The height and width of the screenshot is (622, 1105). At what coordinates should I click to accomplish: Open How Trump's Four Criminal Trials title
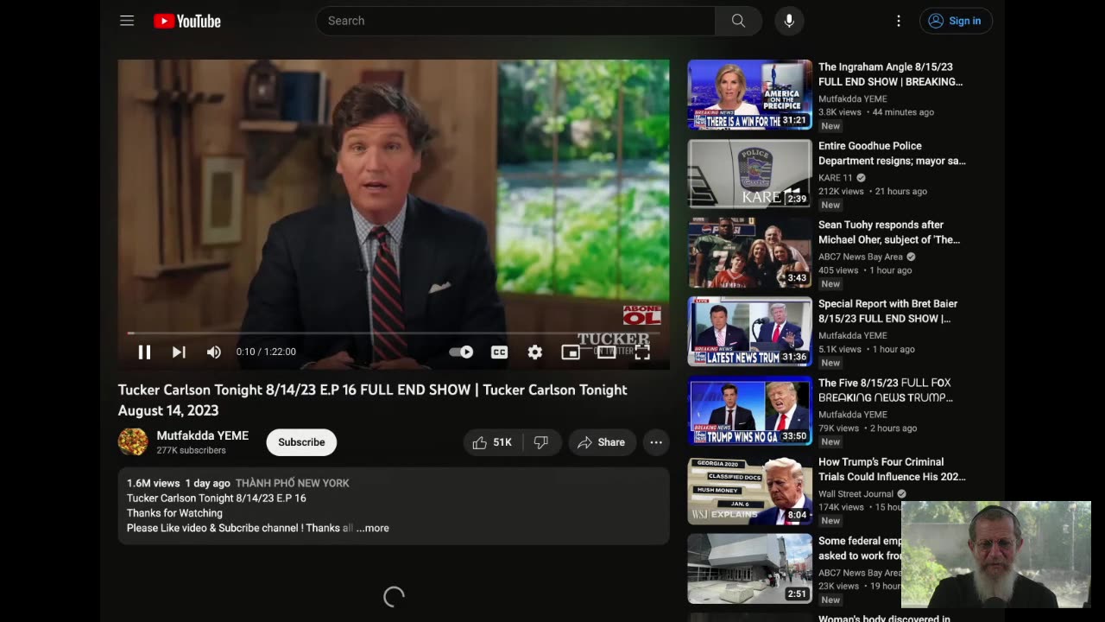pos(892,469)
